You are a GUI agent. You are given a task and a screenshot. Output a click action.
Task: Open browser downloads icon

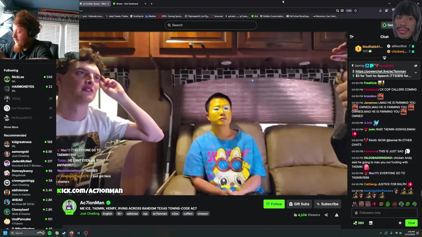[380, 11]
